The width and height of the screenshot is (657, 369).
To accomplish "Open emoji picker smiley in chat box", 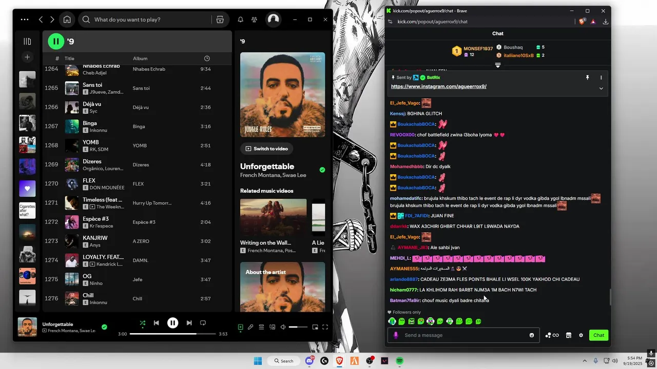I will (532, 335).
